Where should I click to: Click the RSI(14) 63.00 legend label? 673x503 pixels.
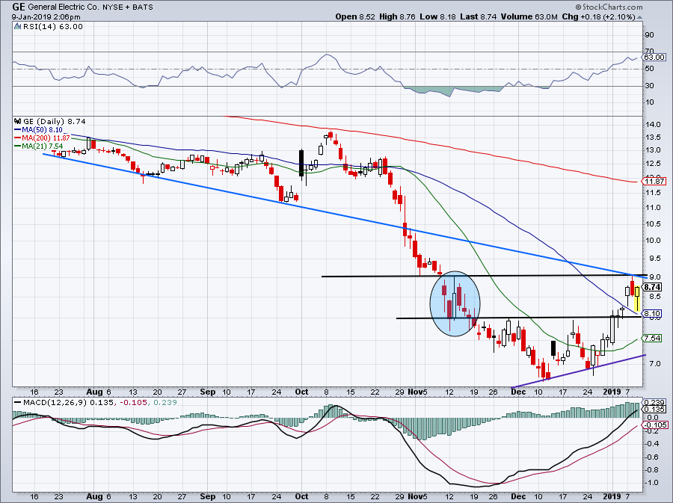pos(53,27)
